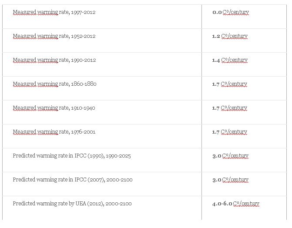Select the 0.0 C°/century value

click(231, 12)
